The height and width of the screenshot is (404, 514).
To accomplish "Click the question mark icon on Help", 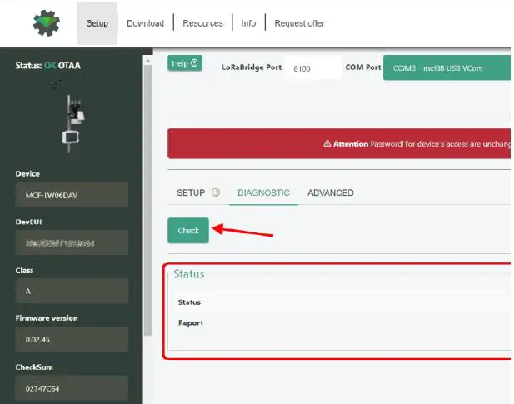I will click(x=194, y=63).
